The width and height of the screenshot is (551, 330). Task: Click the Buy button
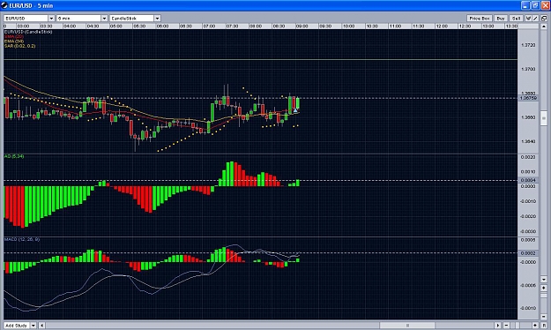(x=501, y=19)
